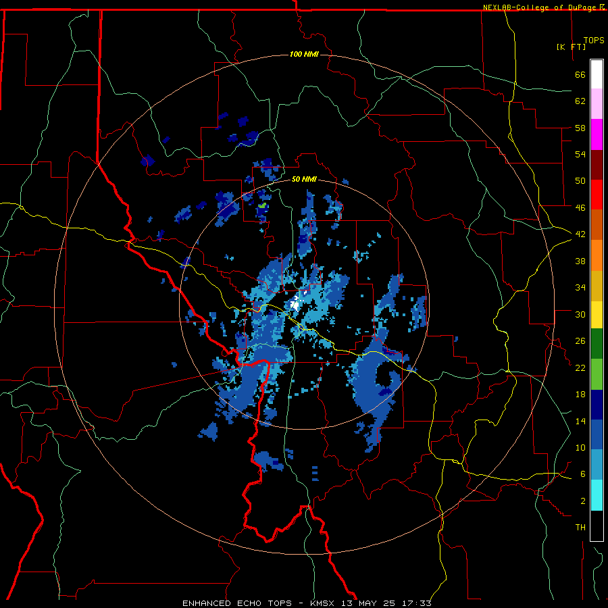Click the legend value 6
608x608 pixels.
point(583,474)
